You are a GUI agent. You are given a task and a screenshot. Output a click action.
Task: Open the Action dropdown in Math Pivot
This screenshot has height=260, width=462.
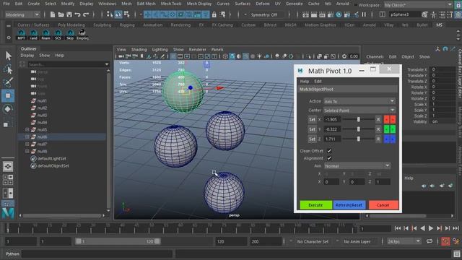(x=359, y=101)
